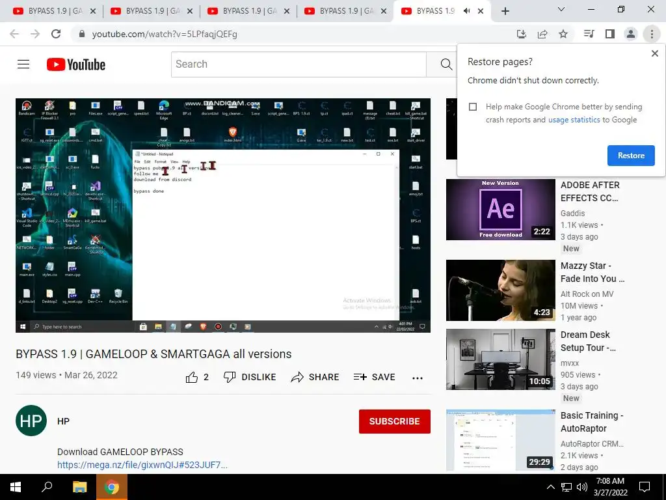Click the YouTube search input field
This screenshot has width=666, height=500.
pyautogui.click(x=299, y=64)
